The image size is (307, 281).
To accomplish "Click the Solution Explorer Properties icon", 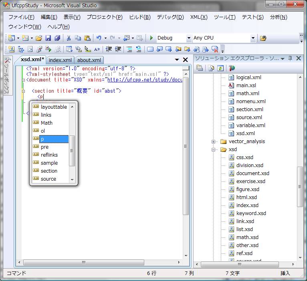I will [x=200, y=68].
